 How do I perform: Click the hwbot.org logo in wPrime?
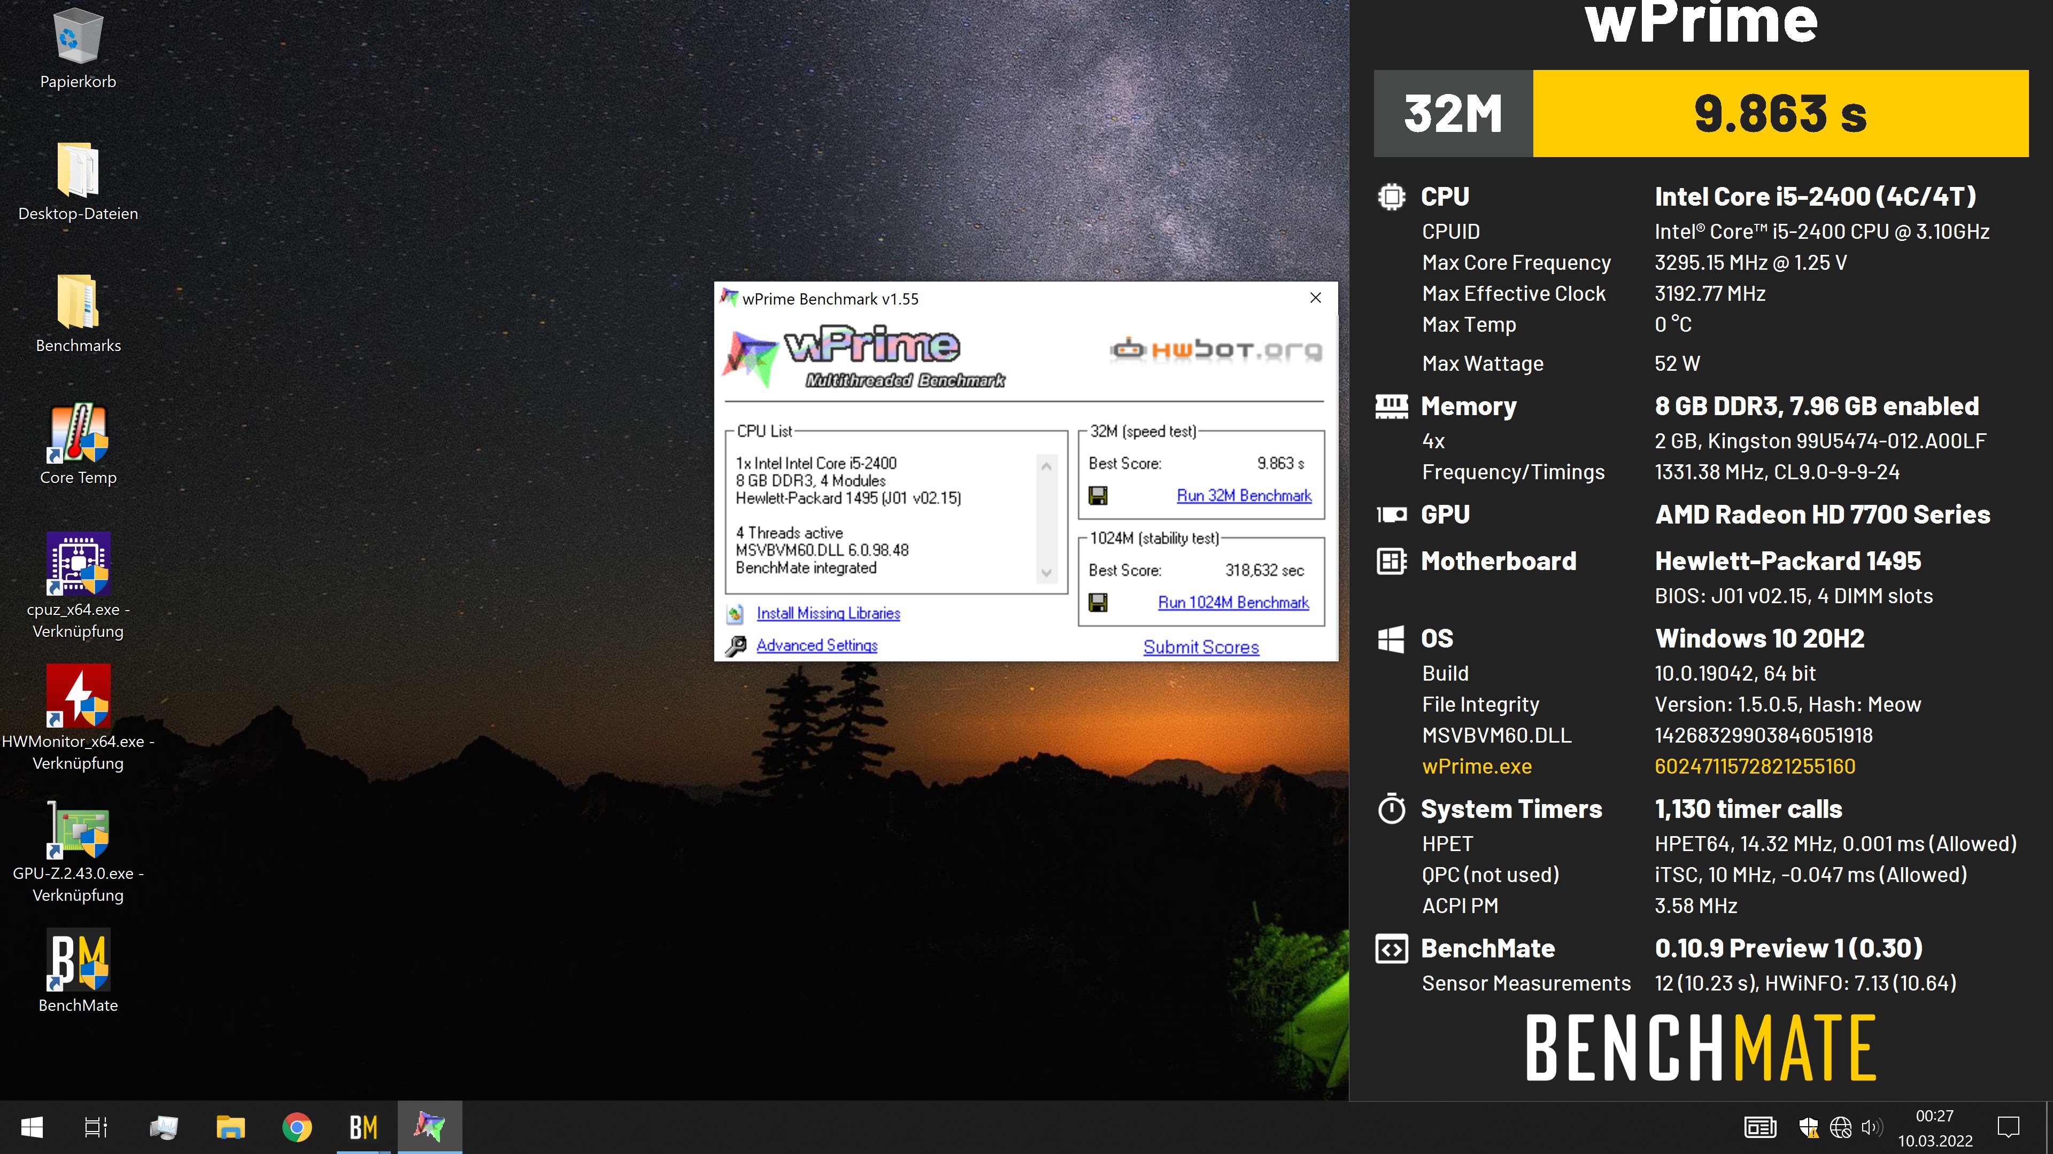pos(1216,349)
